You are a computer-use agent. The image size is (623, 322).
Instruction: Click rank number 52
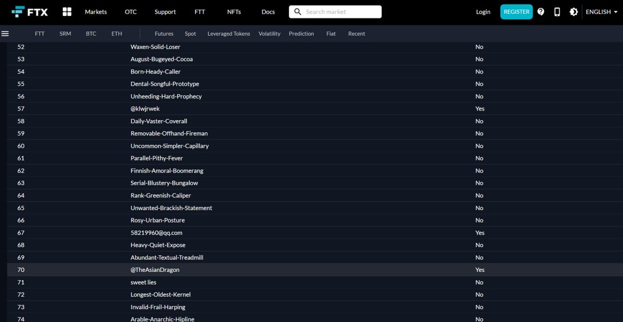[x=21, y=47]
